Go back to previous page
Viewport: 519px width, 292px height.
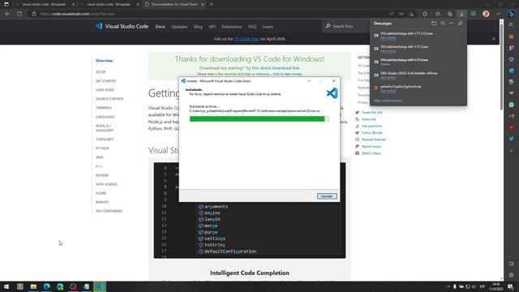coord(7,14)
